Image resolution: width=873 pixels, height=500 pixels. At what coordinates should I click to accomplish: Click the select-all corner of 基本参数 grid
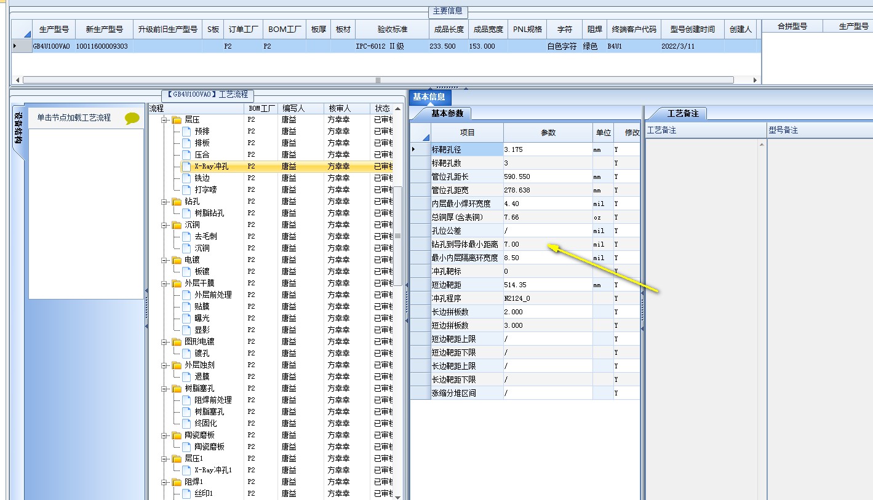point(421,133)
